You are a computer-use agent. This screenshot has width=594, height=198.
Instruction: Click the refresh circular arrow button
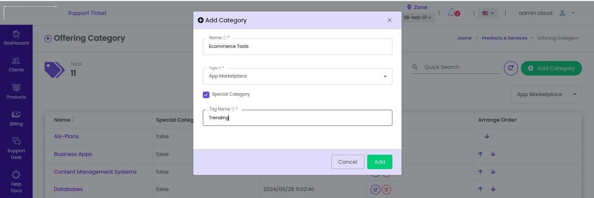point(511,68)
